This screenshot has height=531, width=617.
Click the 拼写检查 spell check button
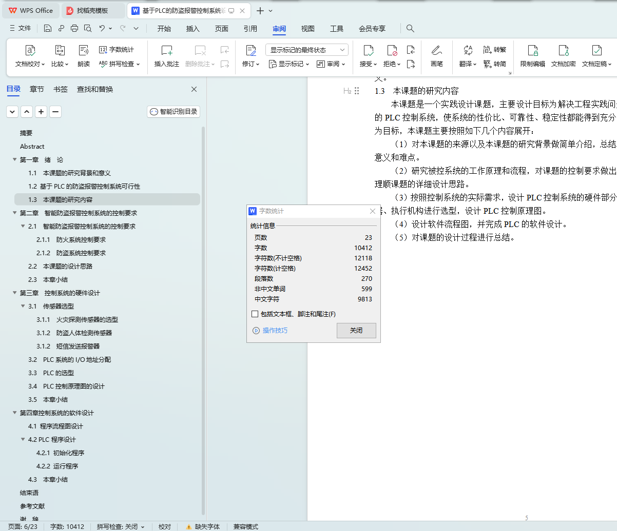pyautogui.click(x=119, y=64)
